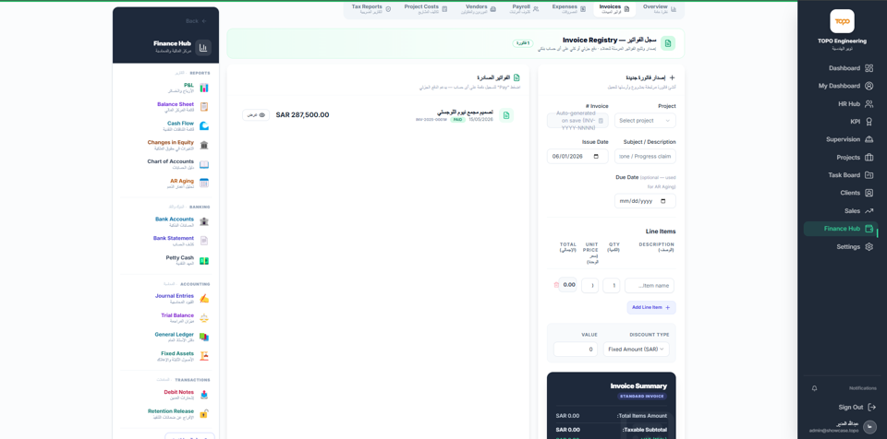Open Supervision in sidebar

(x=841, y=139)
